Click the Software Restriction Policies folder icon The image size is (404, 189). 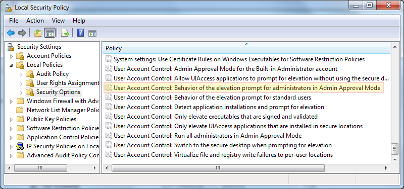click(20, 128)
